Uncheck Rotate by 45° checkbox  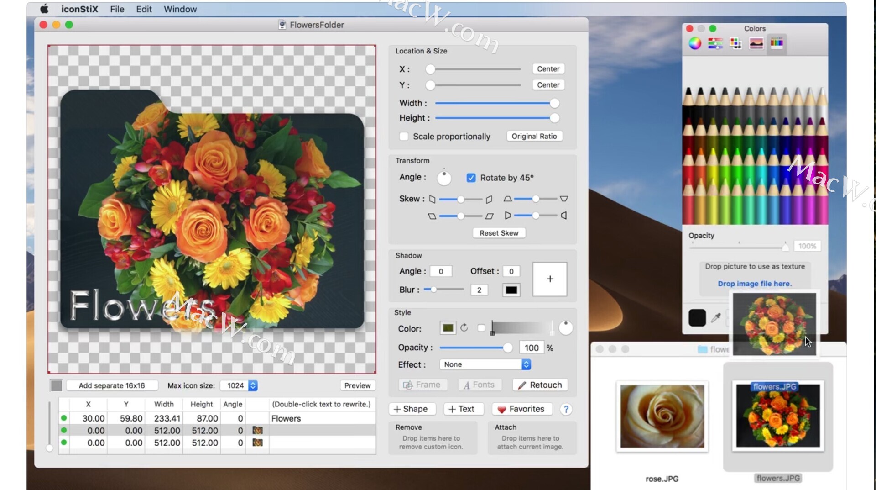471,178
